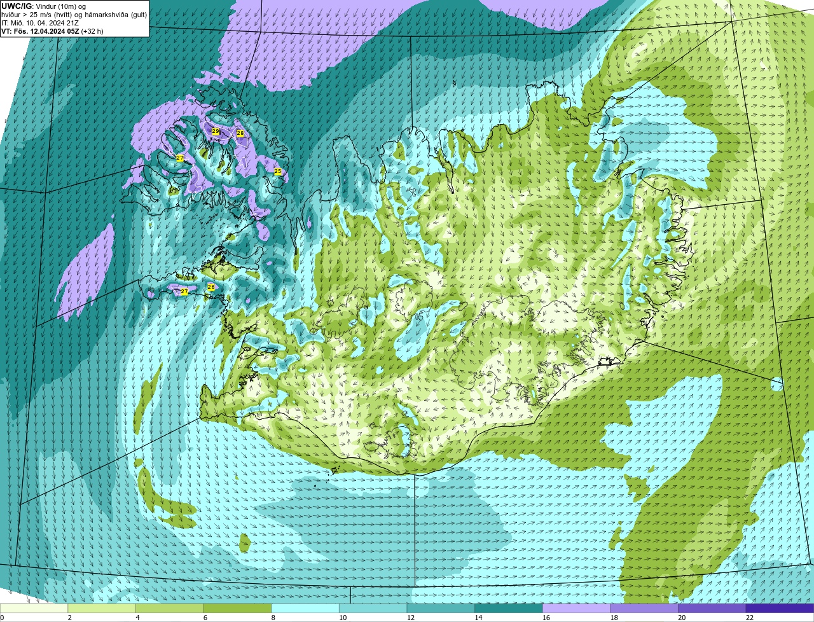
Task: Click the yellow 25 gust label
Action: pos(278,171)
